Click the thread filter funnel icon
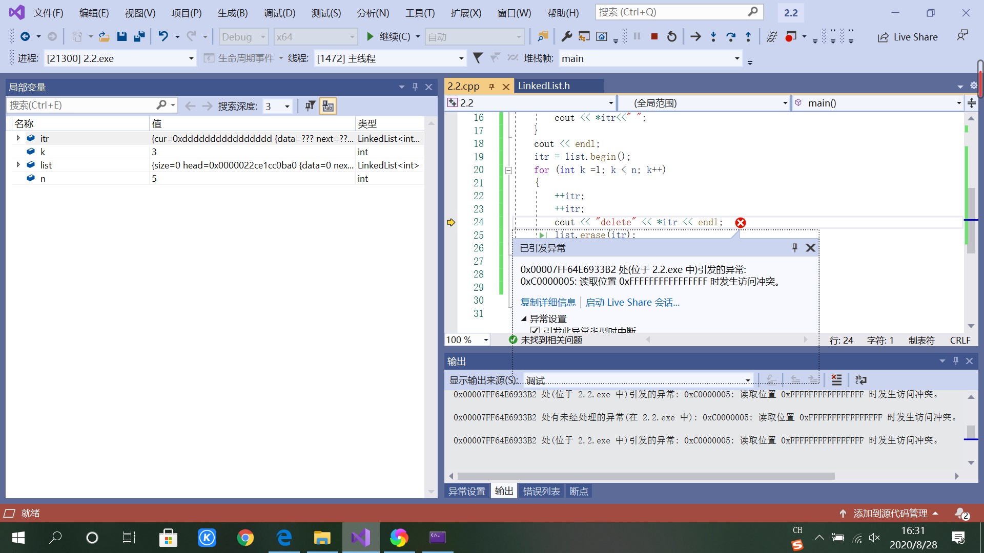The width and height of the screenshot is (984, 553). [x=478, y=58]
